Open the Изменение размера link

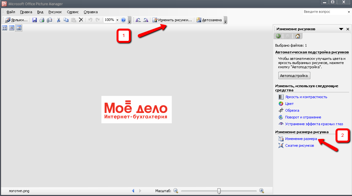[301, 139]
